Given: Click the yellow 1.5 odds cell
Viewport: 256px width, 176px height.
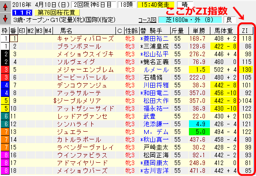Looking at the screenshot, I should coord(199,70).
